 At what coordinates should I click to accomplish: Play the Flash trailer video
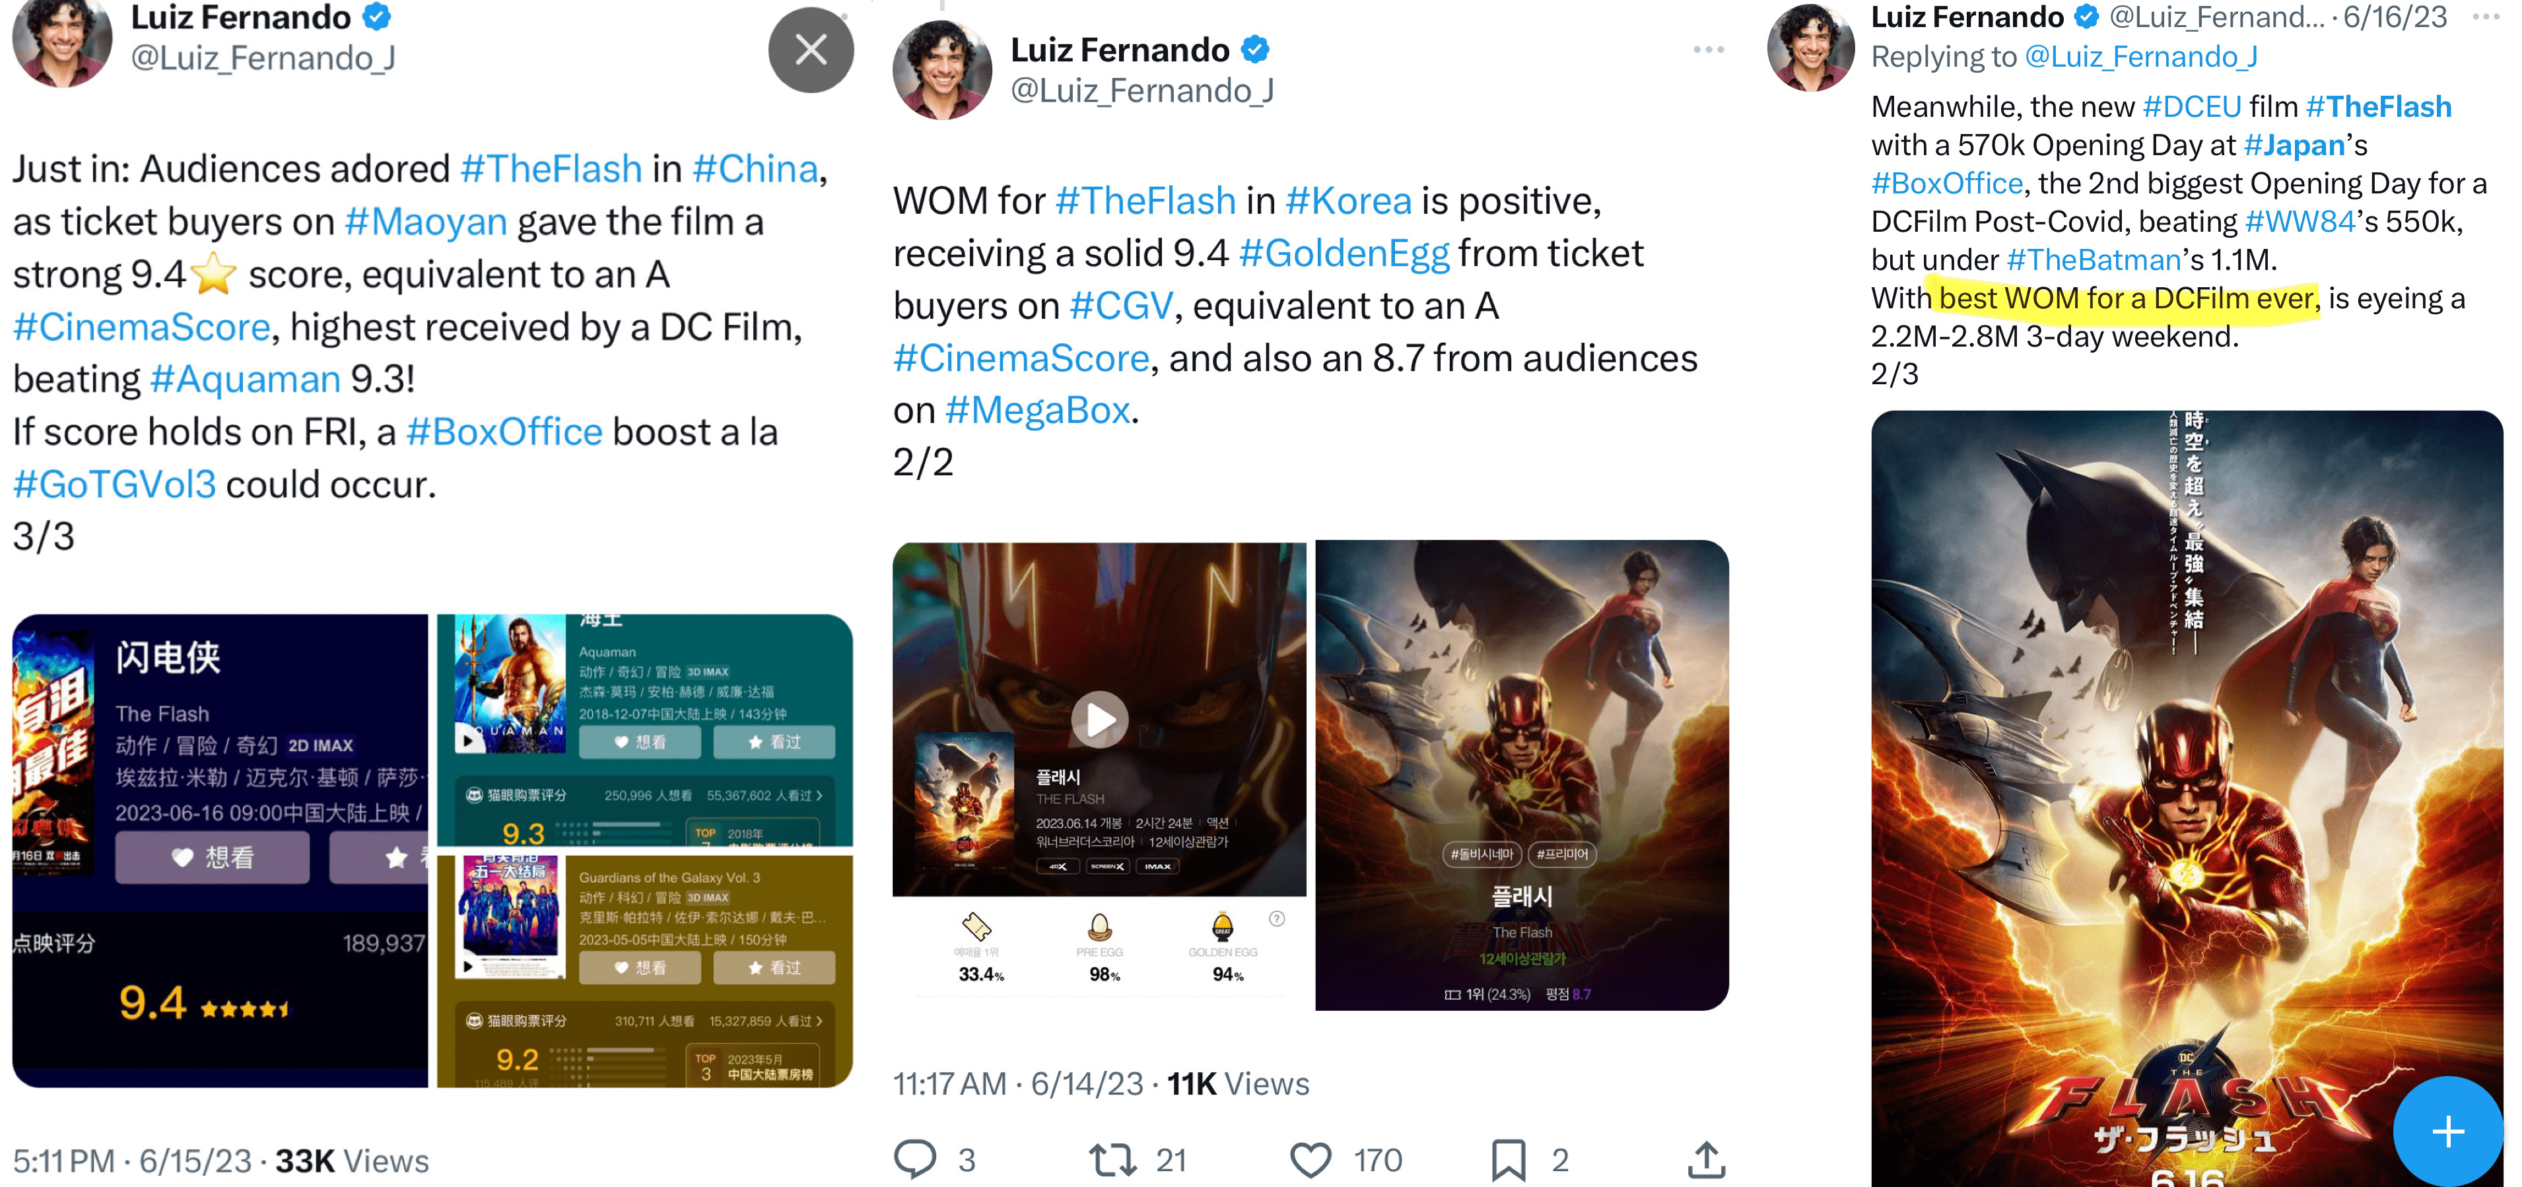pyautogui.click(x=1099, y=719)
